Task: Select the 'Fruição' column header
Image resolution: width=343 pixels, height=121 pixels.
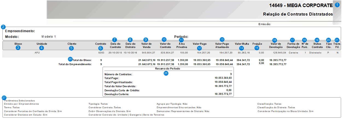Action: [257, 44]
